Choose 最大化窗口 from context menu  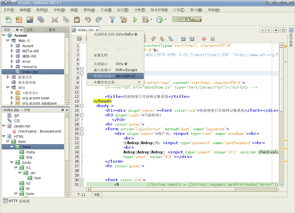point(115,70)
